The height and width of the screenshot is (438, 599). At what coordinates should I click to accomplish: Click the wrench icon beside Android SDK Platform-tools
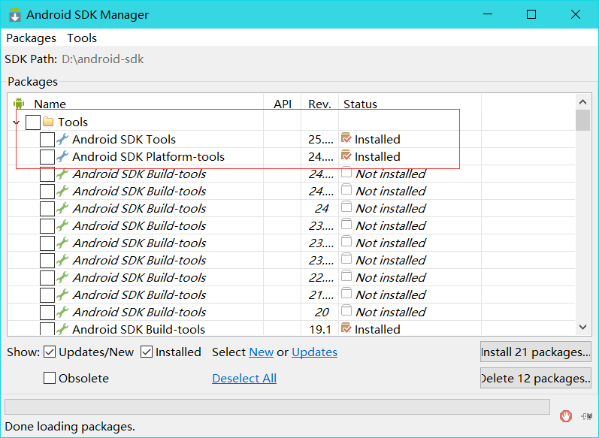point(62,156)
